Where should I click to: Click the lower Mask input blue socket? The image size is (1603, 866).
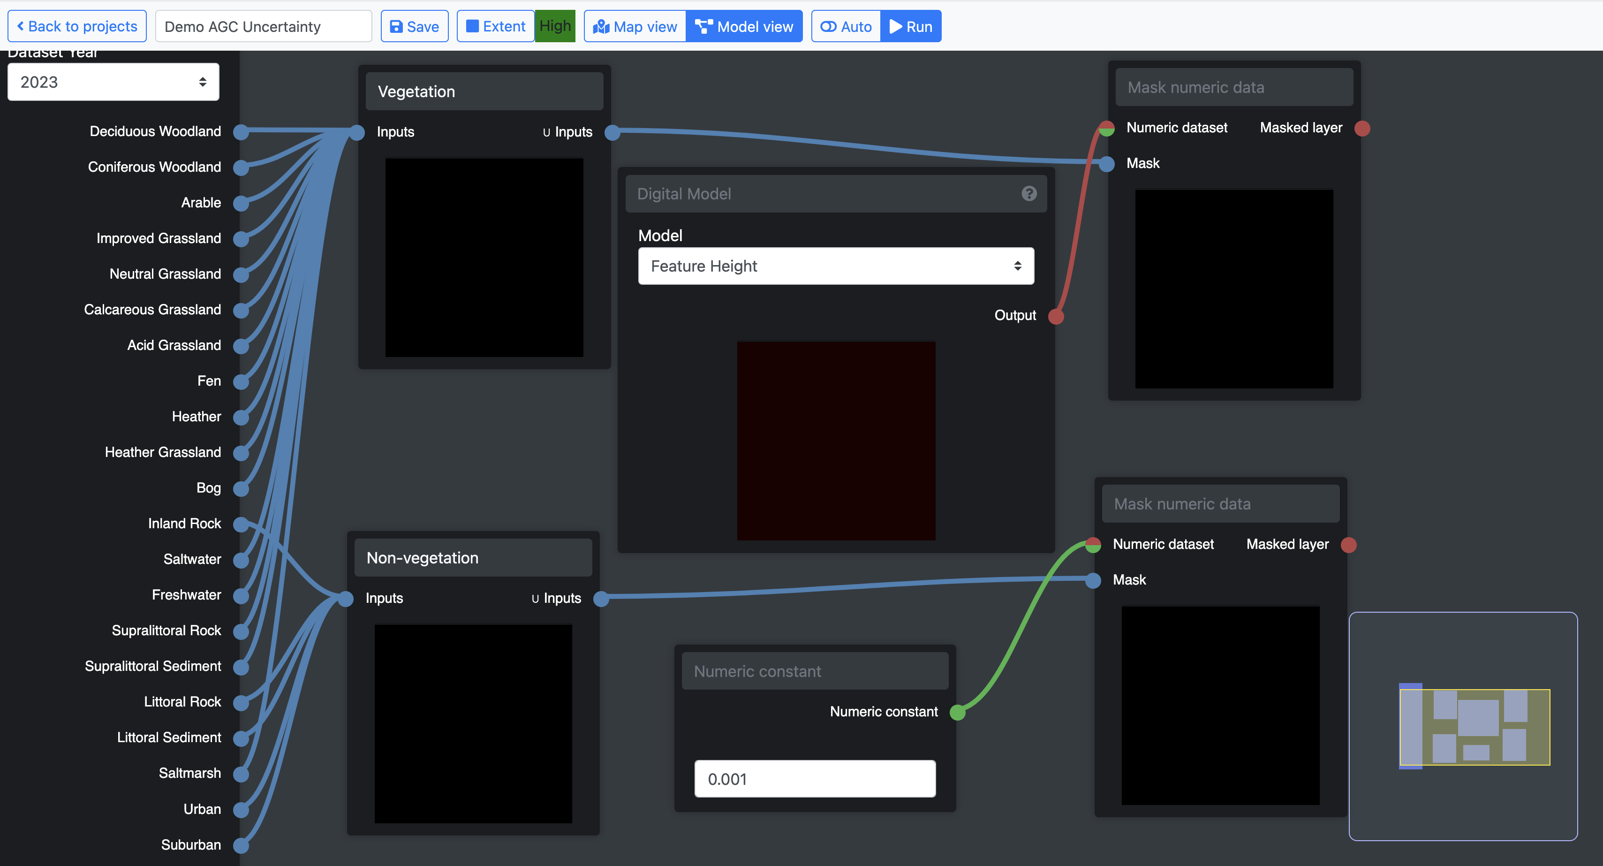(x=1093, y=580)
